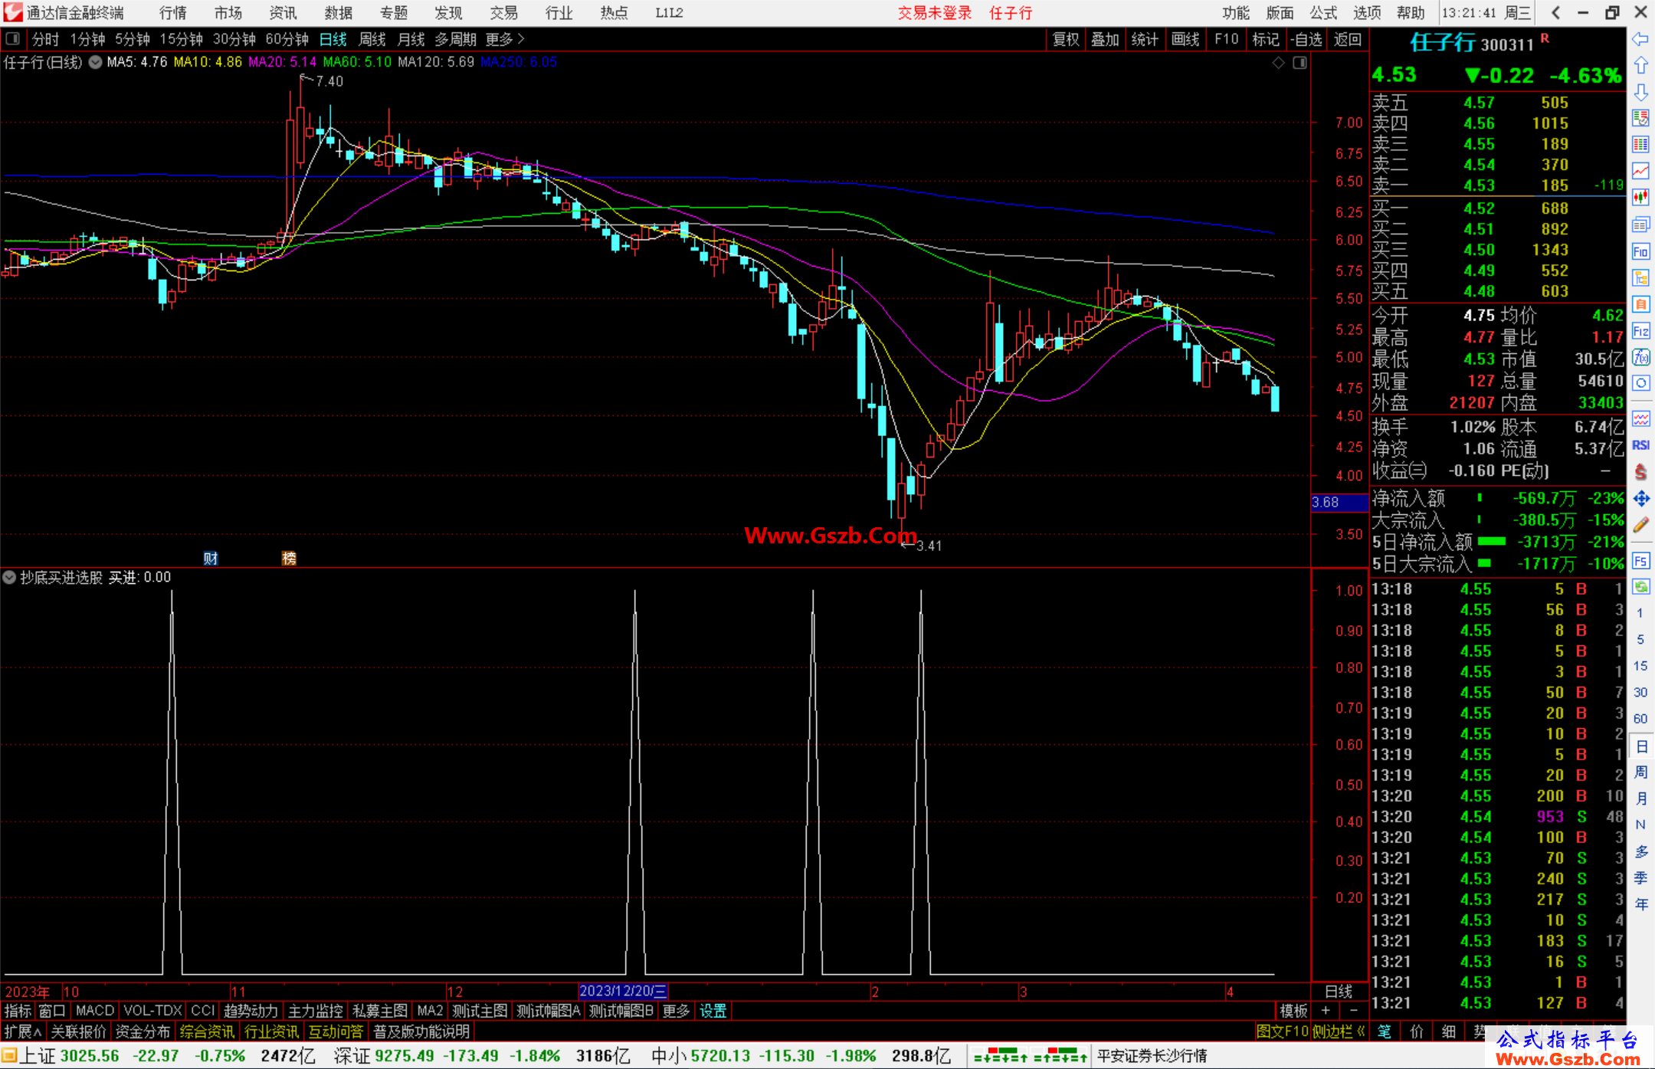Click the F10 company info sidebar icon
1655x1069 pixels.
point(1640,251)
